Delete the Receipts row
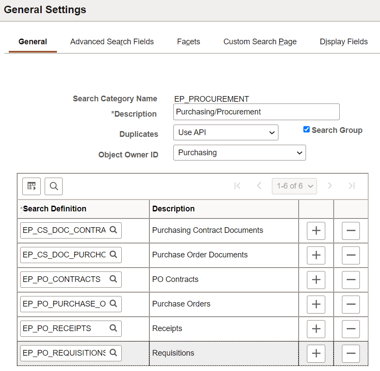The height and width of the screenshot is (371, 380). (x=351, y=329)
